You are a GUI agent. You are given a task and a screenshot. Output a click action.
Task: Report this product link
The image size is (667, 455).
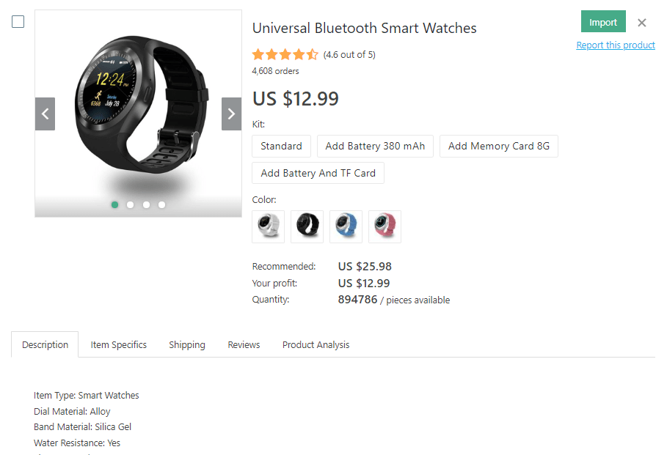click(x=616, y=45)
